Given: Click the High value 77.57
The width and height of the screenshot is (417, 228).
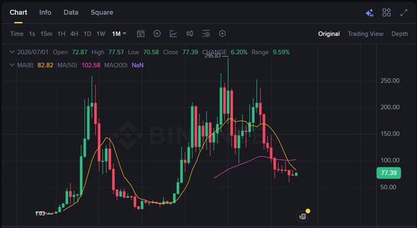Looking at the screenshot, I should pyautogui.click(x=116, y=52).
